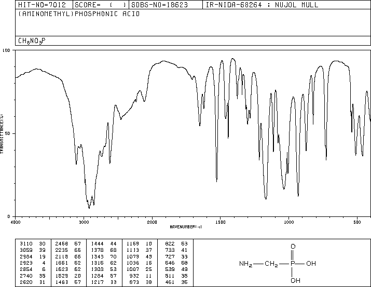
Task: Click the 4000 wavenumber axis label
Action: 16,222
